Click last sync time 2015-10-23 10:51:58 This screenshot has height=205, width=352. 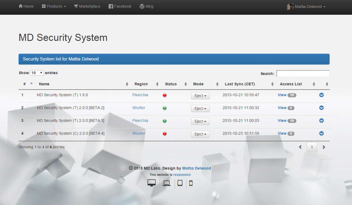[241, 133]
